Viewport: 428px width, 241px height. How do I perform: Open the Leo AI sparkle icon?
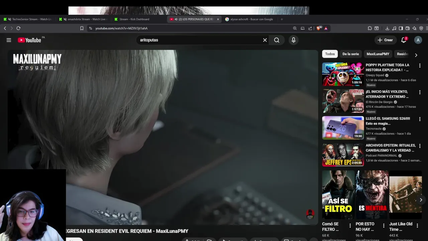414,28
